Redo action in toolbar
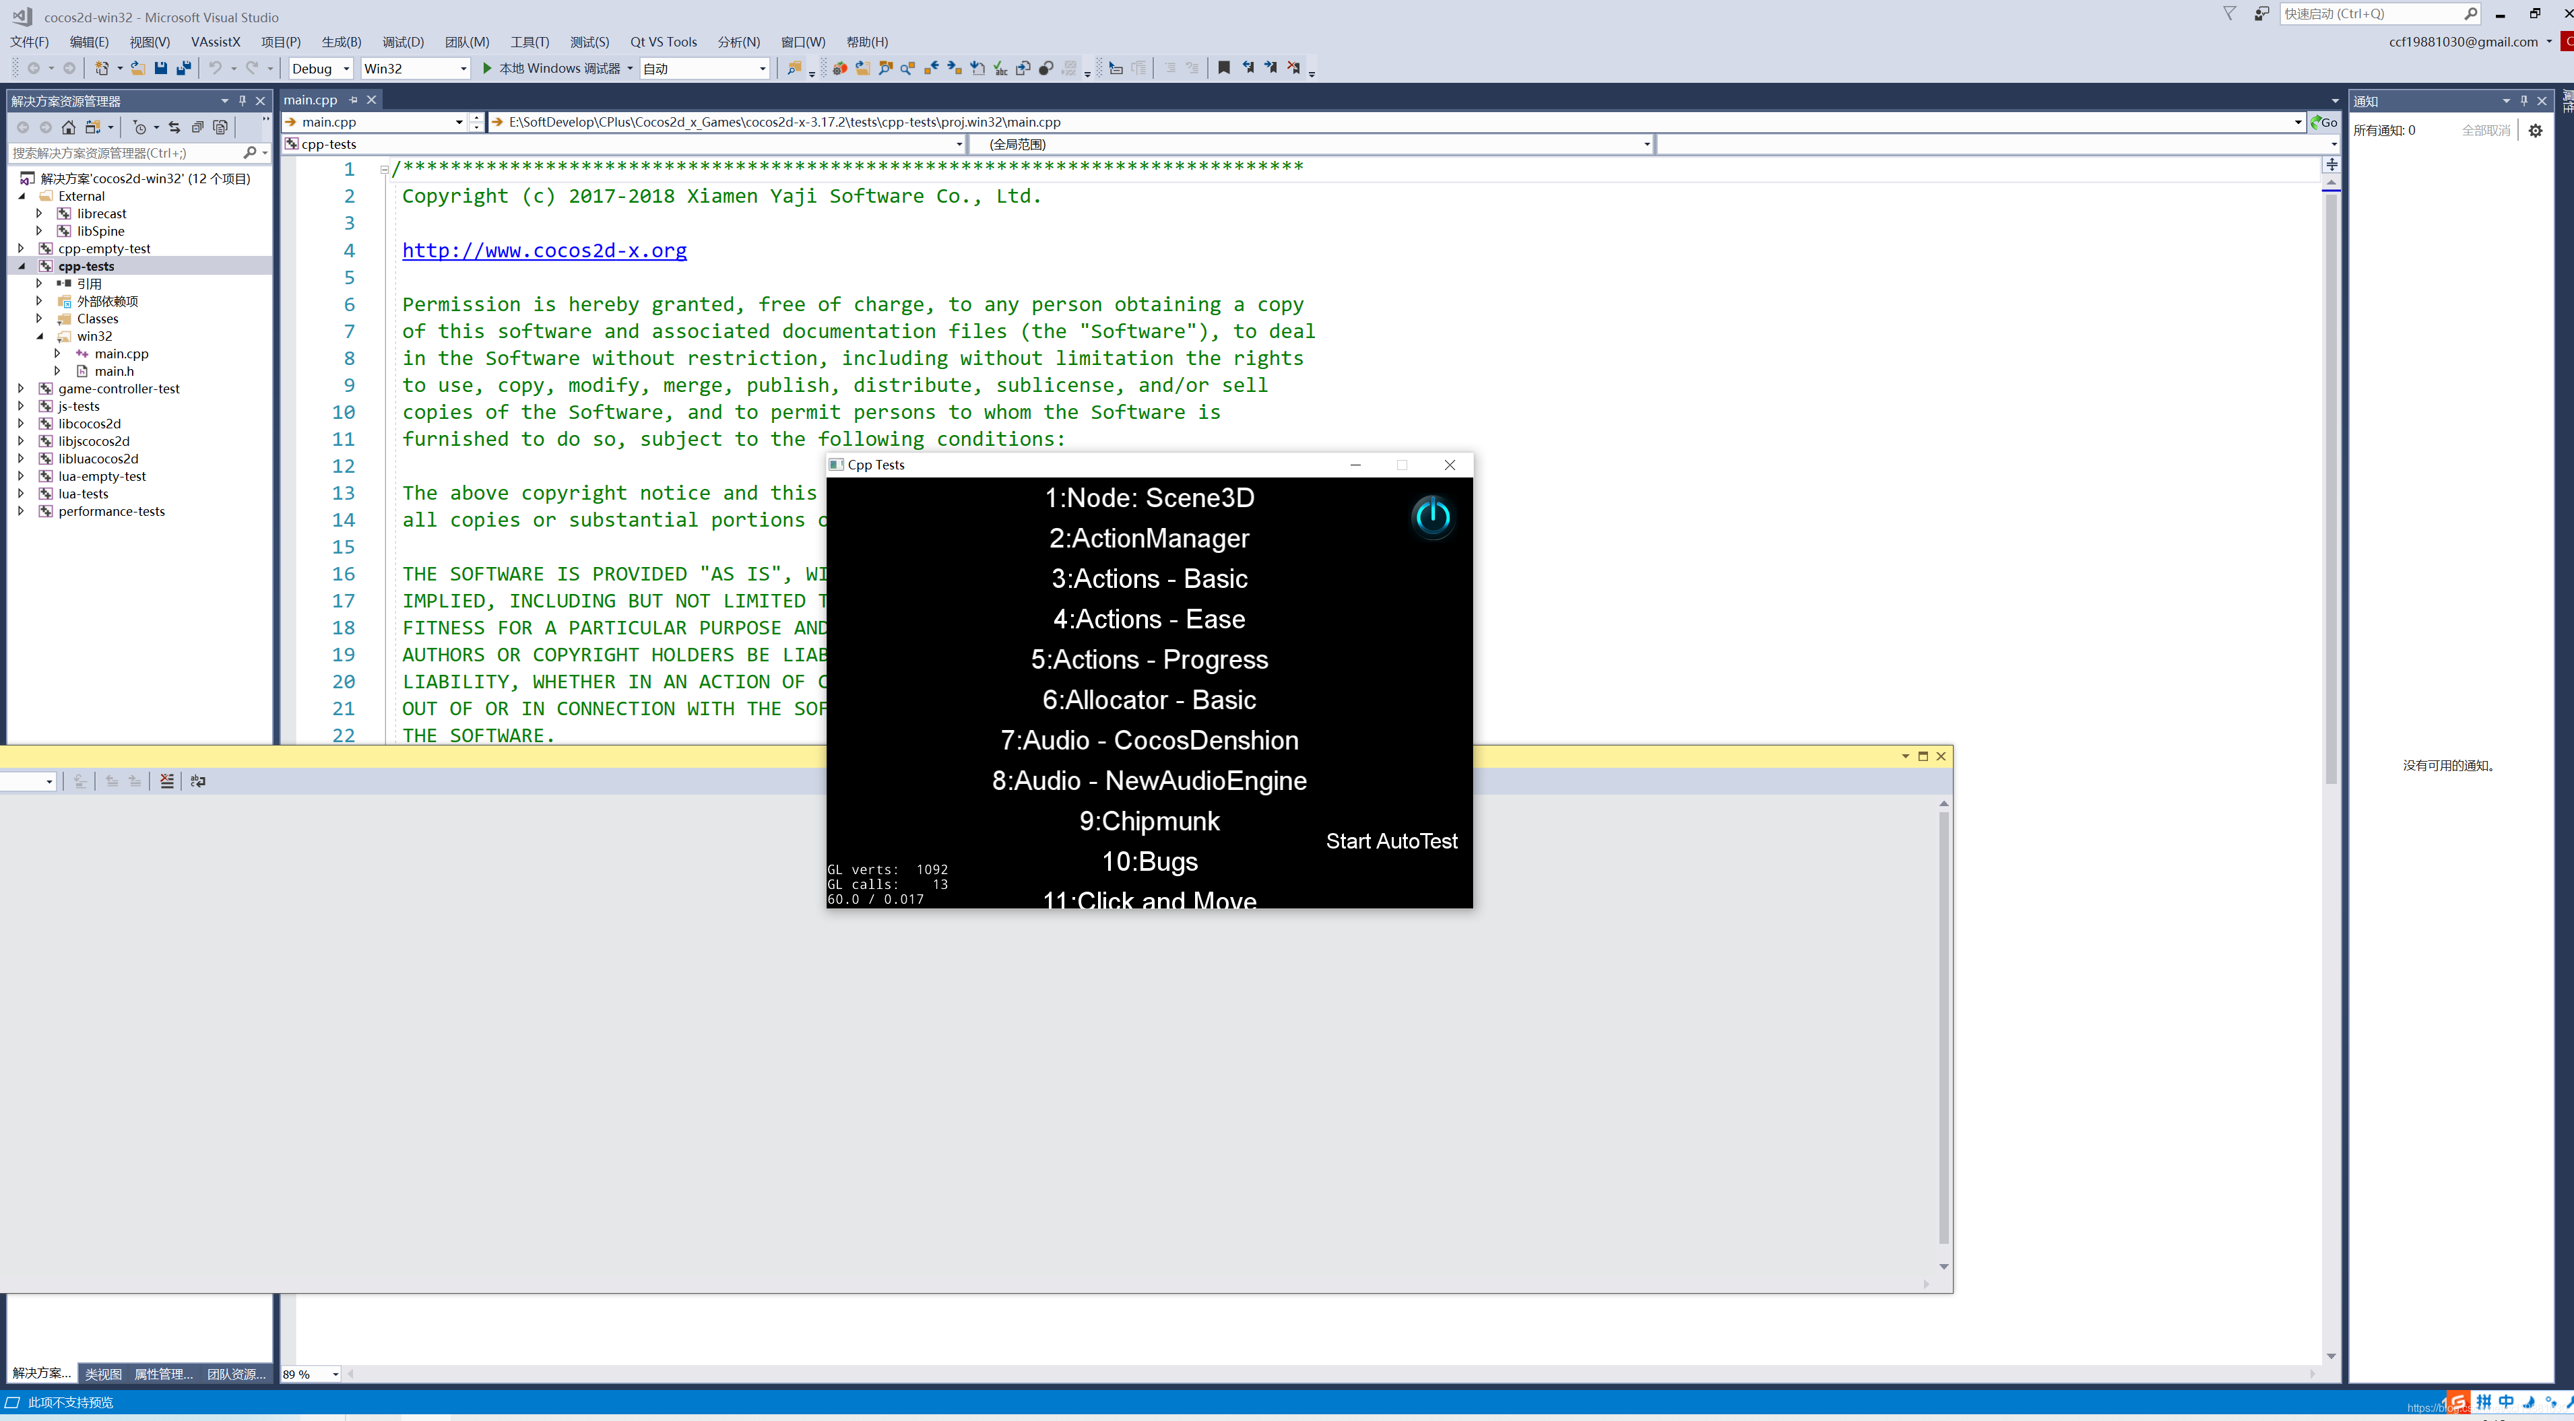The image size is (2574, 1421). point(252,68)
